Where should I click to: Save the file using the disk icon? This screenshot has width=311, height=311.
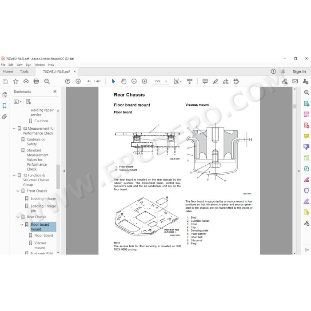(x=5, y=81)
